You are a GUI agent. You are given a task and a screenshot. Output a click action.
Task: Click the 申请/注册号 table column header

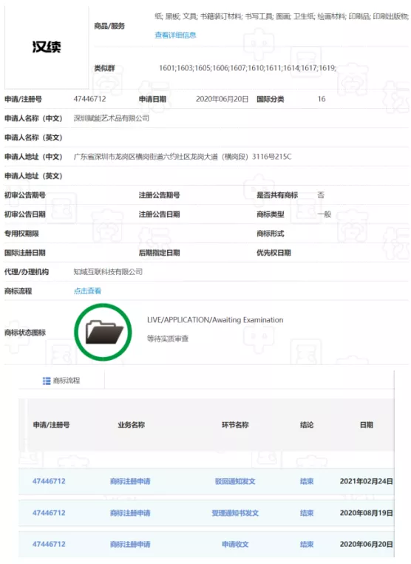pos(51,425)
